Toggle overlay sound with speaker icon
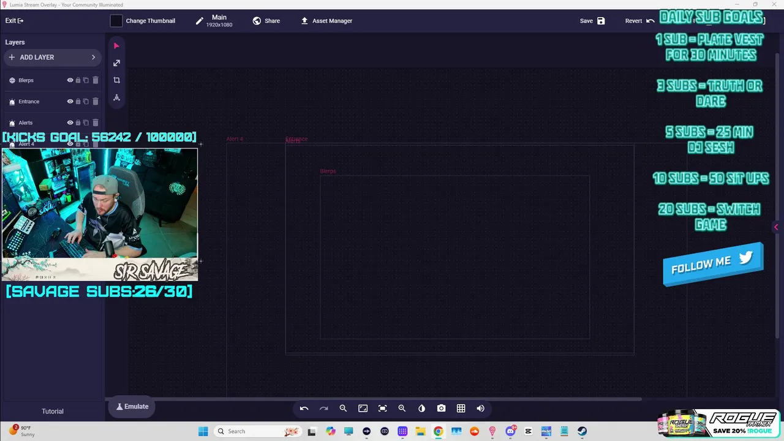The height and width of the screenshot is (441, 784). [480, 409]
